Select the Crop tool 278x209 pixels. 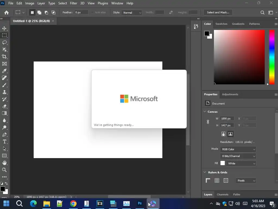(4, 57)
